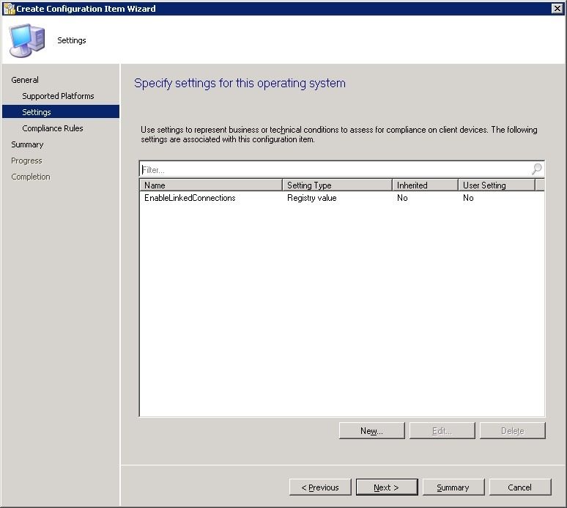Click the wizard title bar icon
Screen dimensions: 567x508
(x=9, y=9)
